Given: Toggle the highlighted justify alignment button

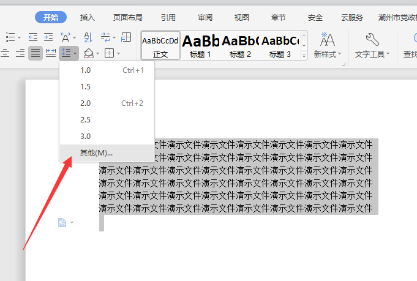Looking at the screenshot, I should 36,53.
